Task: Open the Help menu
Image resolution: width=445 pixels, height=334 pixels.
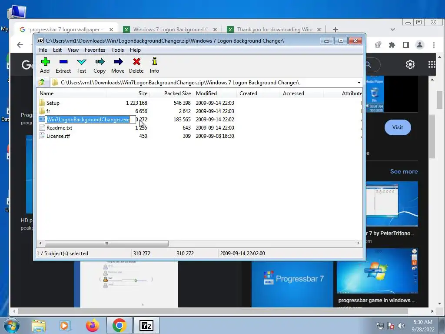Action: tap(135, 50)
